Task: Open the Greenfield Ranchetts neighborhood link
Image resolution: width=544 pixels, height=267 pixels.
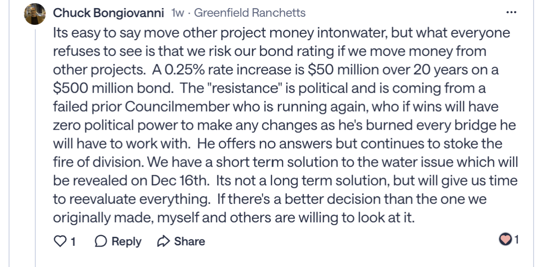Action: [x=250, y=13]
